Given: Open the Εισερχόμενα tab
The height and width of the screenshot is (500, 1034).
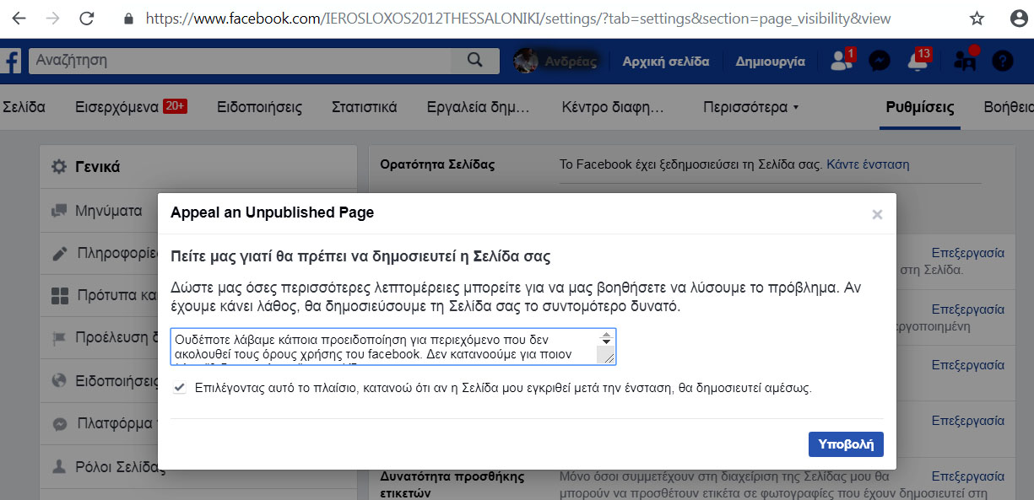Looking at the screenshot, I should (x=130, y=107).
